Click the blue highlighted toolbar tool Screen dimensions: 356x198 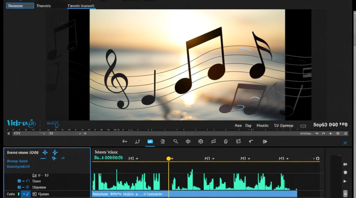point(150,142)
